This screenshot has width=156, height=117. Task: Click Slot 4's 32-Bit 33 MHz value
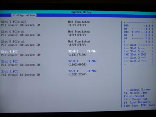[x=82, y=51]
